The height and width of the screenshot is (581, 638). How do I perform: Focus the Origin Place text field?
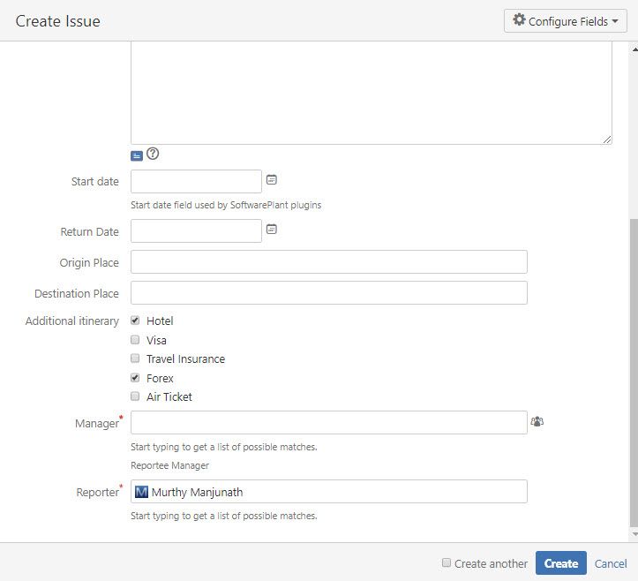(x=328, y=262)
